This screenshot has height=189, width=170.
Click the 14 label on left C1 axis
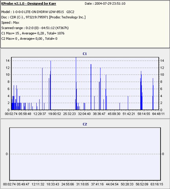(7, 61)
